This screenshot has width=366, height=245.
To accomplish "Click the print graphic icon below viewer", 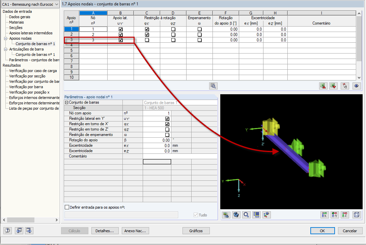I will point(226,215).
